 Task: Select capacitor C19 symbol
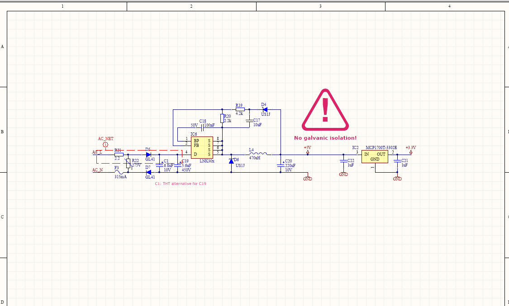click(x=177, y=165)
